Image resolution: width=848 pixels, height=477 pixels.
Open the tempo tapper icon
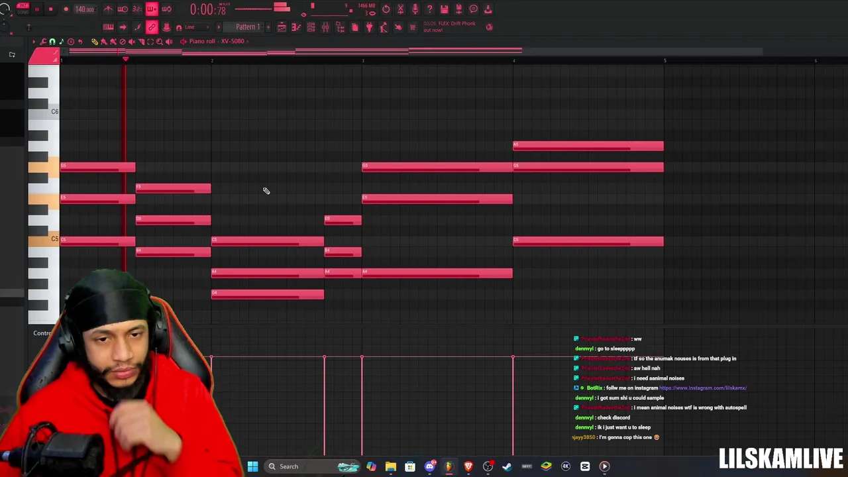384,27
